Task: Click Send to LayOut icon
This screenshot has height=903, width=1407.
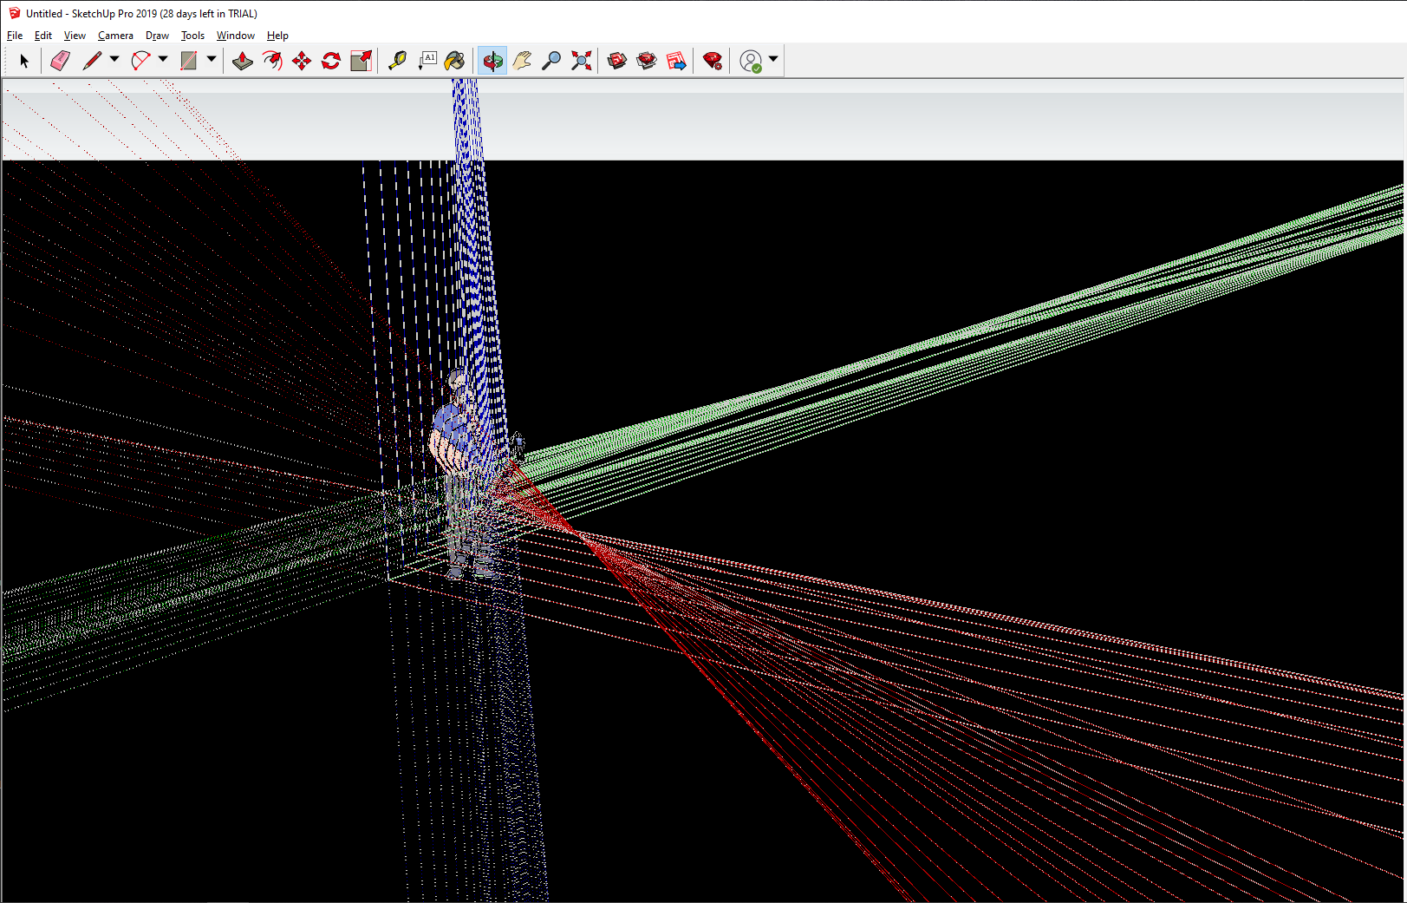Action: pos(676,61)
